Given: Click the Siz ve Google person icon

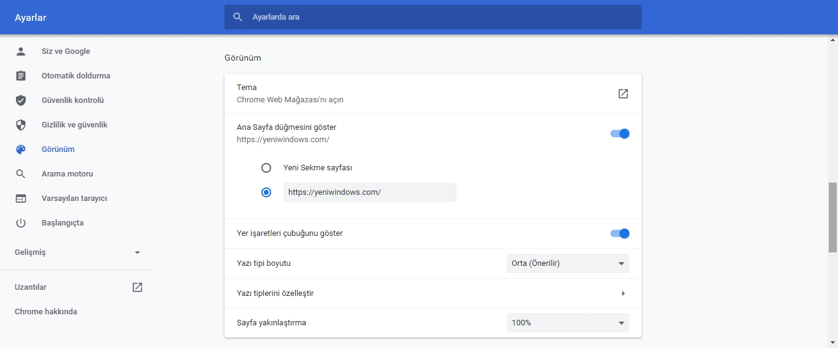Looking at the screenshot, I should click(x=21, y=51).
